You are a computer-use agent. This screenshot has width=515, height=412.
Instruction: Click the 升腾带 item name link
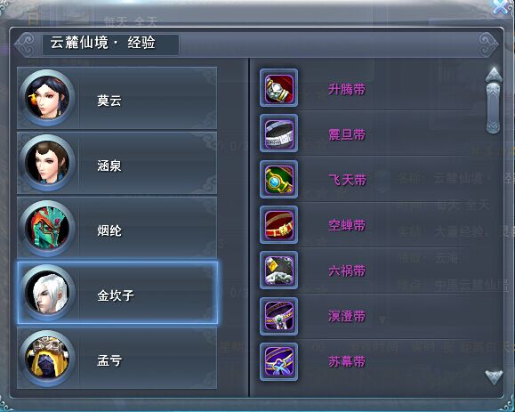coord(347,89)
